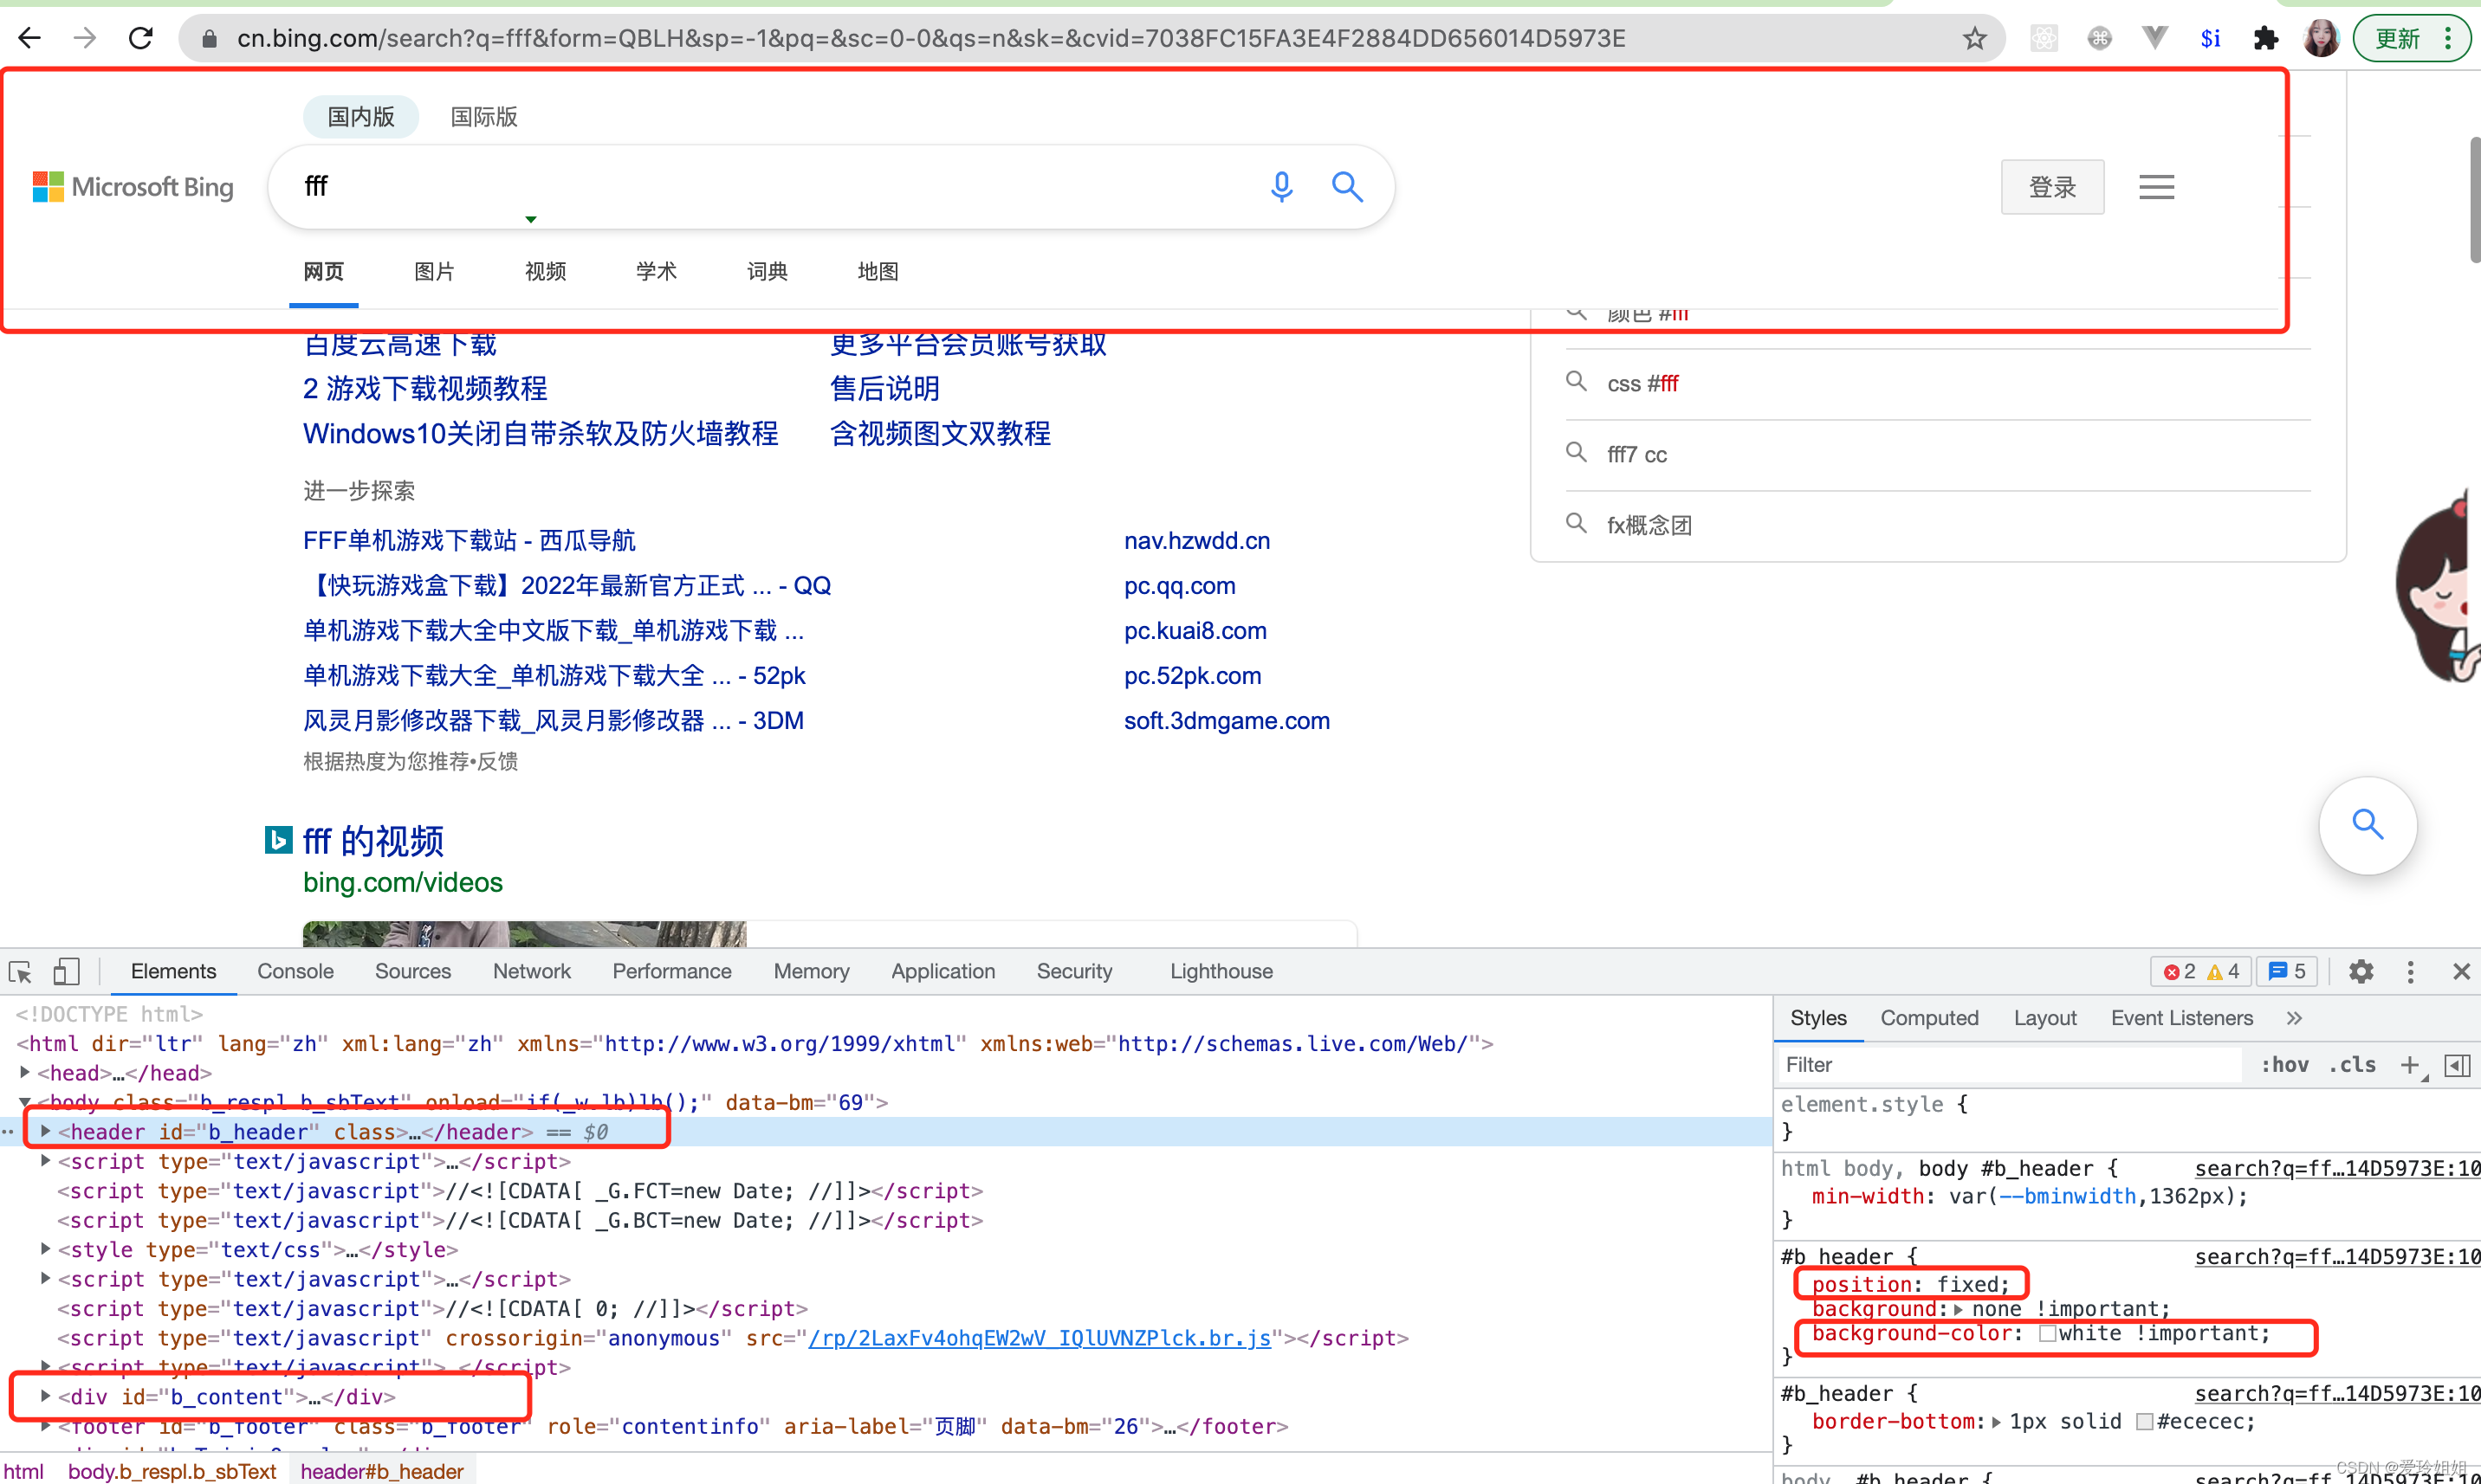Click the white background-color swatch

pyautogui.click(x=2047, y=1333)
